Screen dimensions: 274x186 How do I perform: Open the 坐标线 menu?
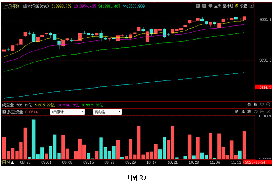(x=227, y=6)
